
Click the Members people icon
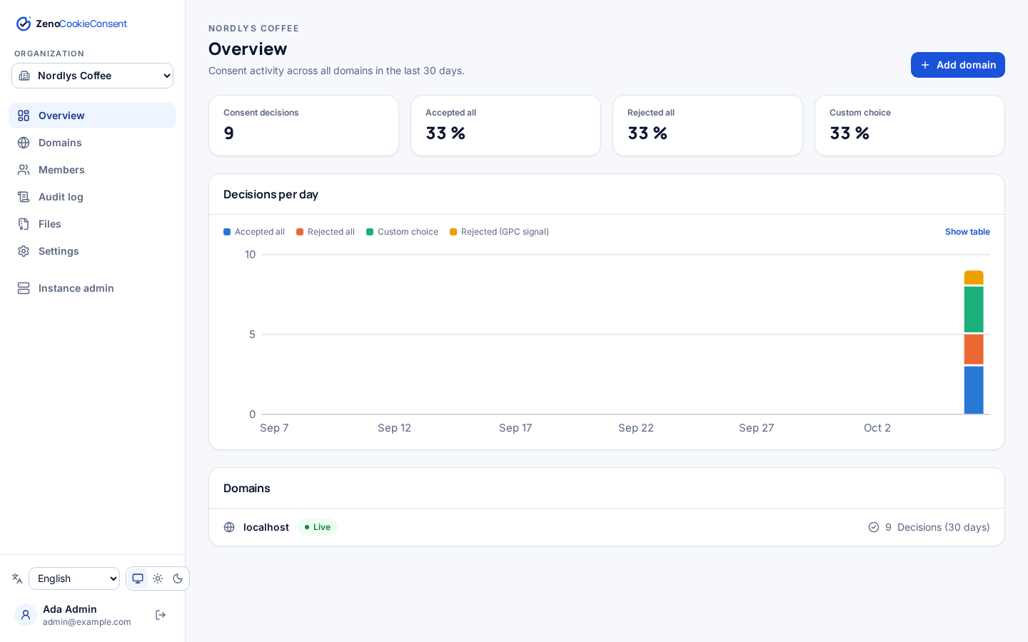[x=24, y=170]
